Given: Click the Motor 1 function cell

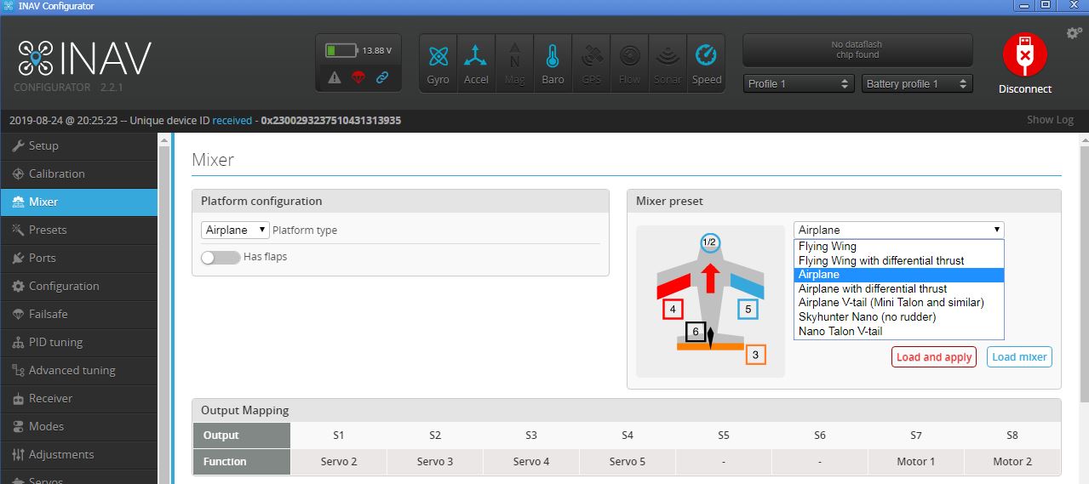Looking at the screenshot, I should (x=916, y=462).
